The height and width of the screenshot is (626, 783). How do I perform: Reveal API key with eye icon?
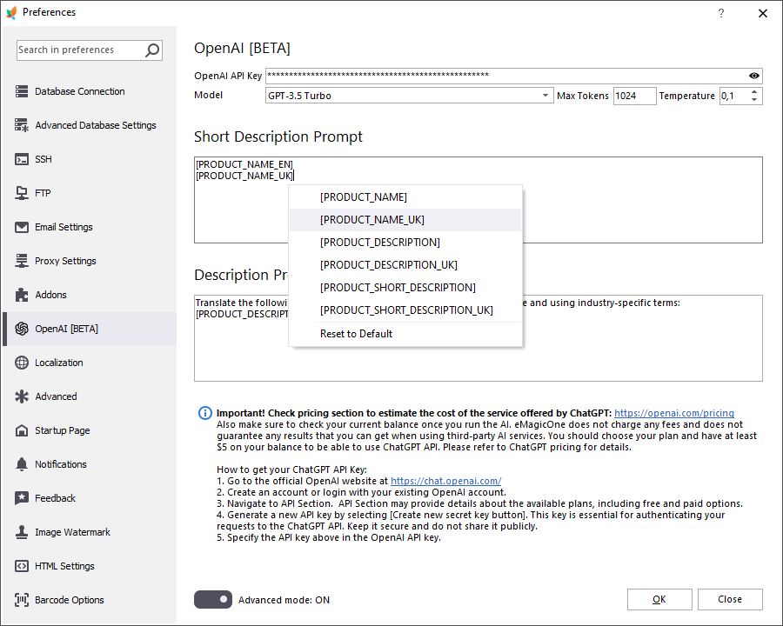[x=754, y=76]
